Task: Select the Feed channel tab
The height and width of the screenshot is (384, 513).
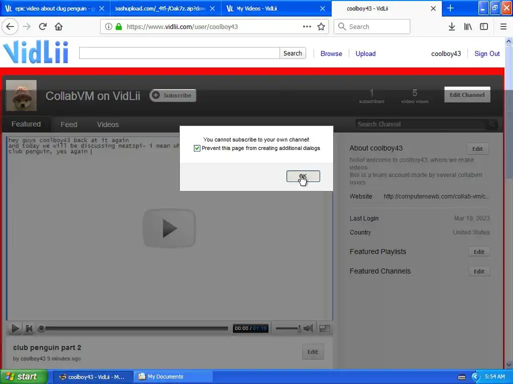Action: coord(69,124)
